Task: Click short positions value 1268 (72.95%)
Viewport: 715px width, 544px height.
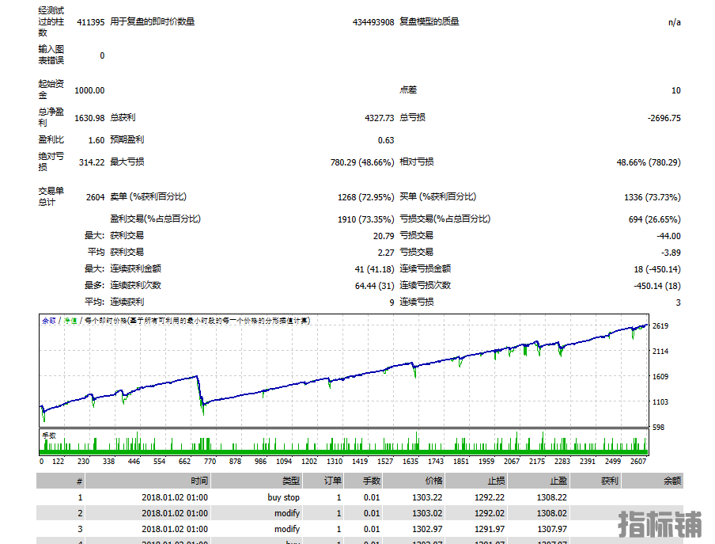Action: (x=365, y=197)
